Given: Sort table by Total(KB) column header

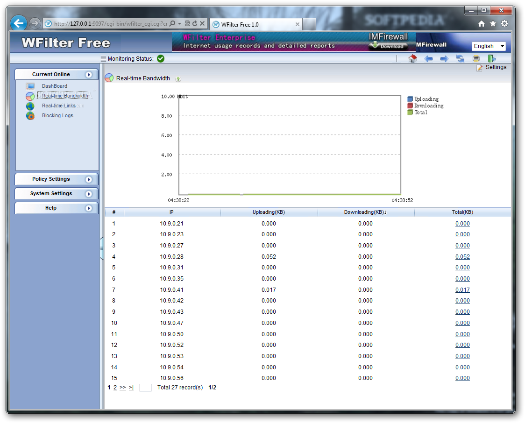Looking at the screenshot, I should click(462, 212).
